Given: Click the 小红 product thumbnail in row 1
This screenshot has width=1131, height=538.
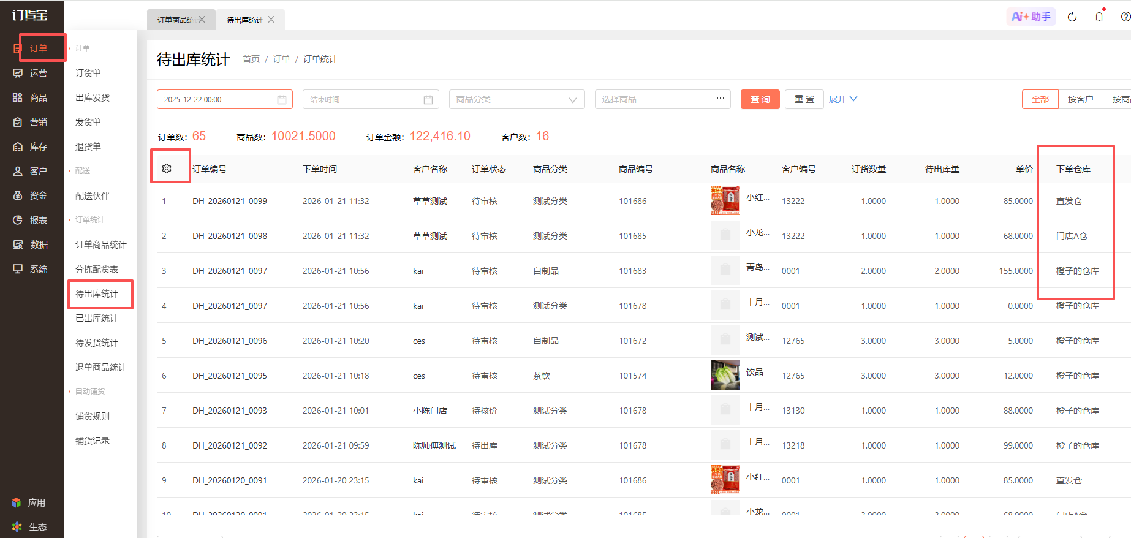Looking at the screenshot, I should pyautogui.click(x=725, y=200).
